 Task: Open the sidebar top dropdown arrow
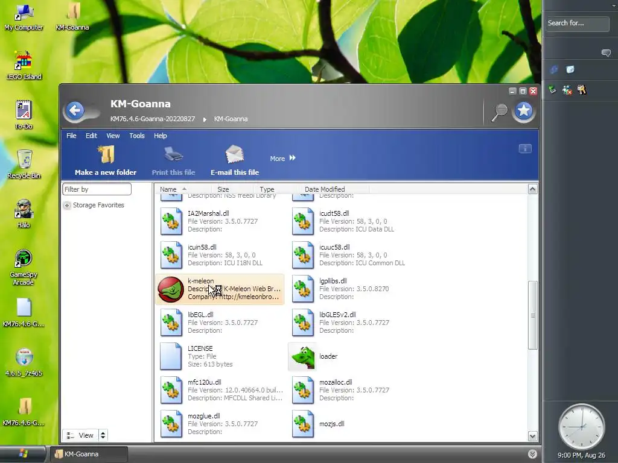pos(613,5)
